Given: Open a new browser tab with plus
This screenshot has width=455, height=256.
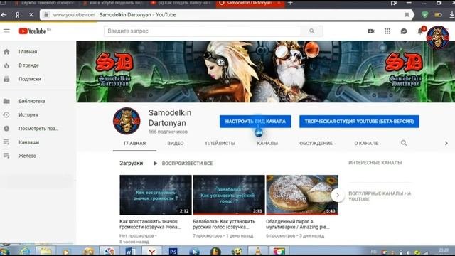Looking at the screenshot, I should coord(290,3).
